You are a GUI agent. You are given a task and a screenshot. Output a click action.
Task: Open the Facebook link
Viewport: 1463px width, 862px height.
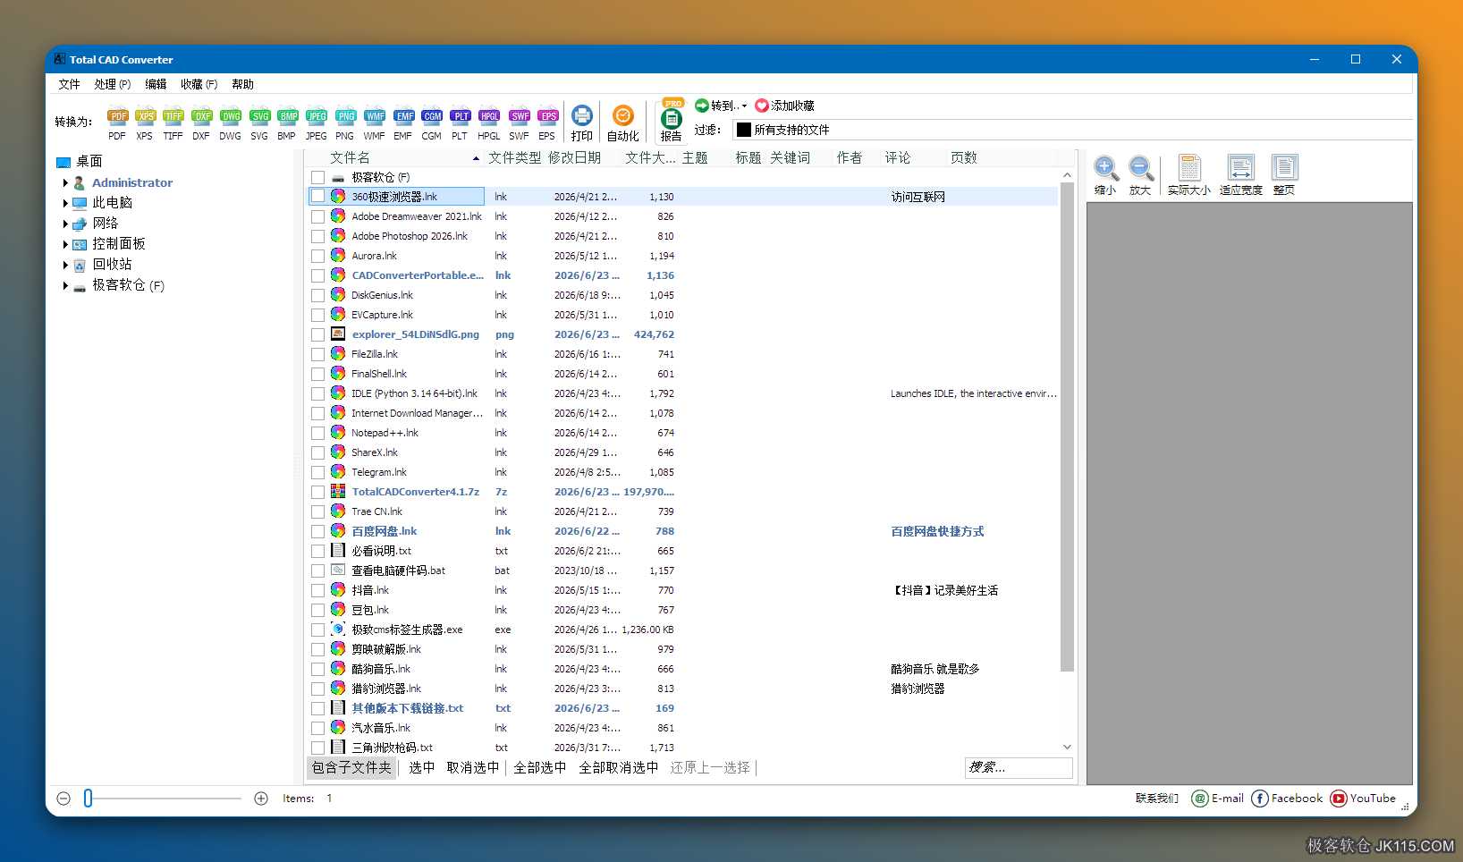pyautogui.click(x=1287, y=799)
